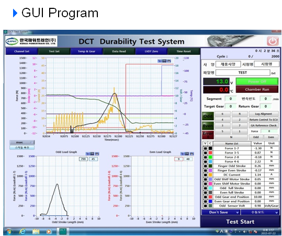
Task: Click the LVDT Zero tab
Action: tap(151, 51)
